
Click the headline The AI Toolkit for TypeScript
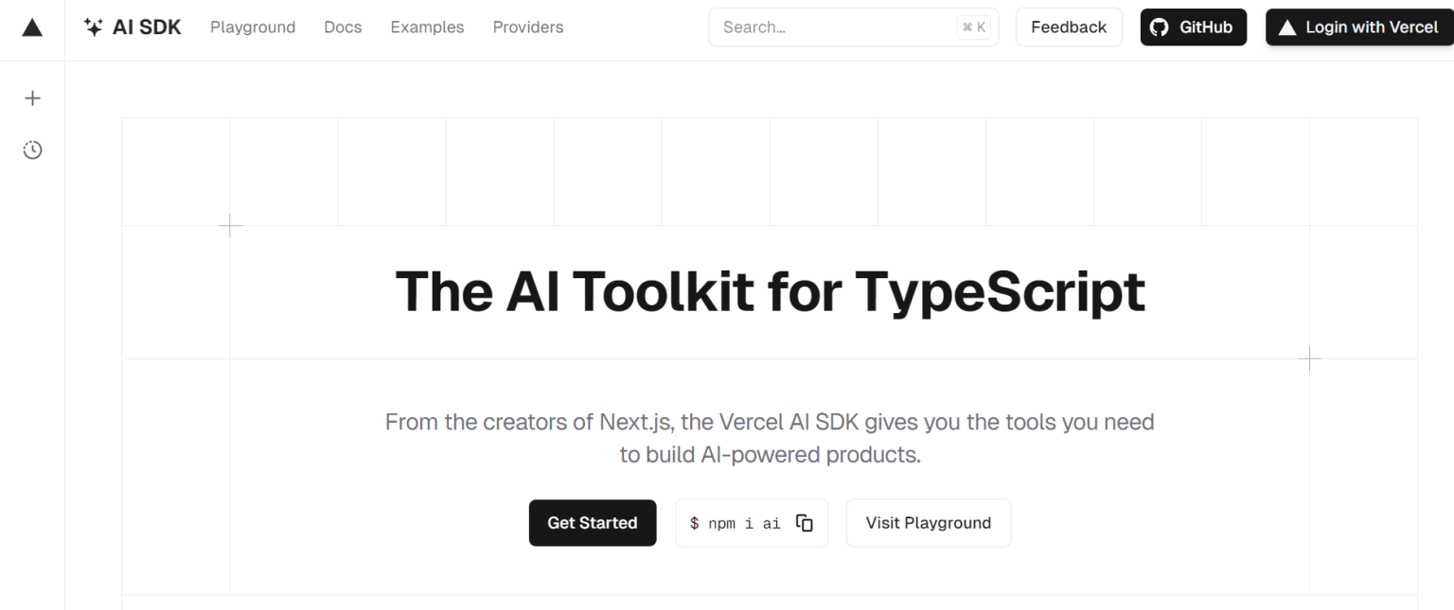770,291
